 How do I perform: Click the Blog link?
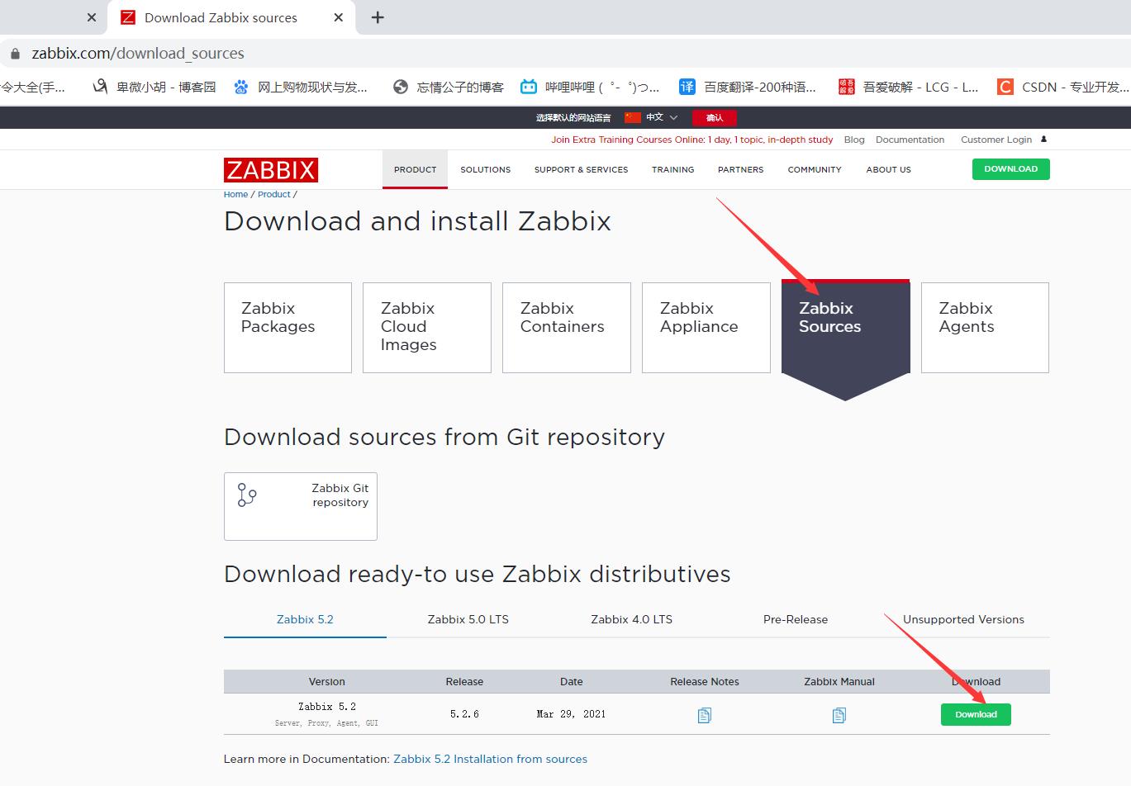pyautogui.click(x=854, y=140)
